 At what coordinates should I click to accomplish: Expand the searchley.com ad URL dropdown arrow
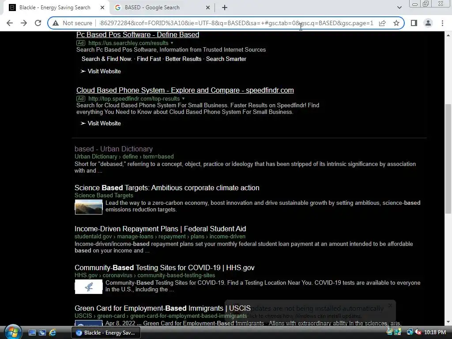point(172,43)
